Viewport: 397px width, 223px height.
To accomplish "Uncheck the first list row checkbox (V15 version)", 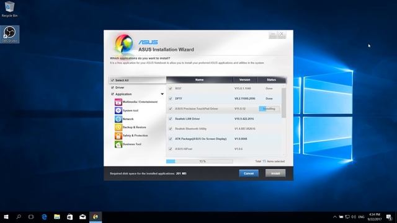I will point(171,89).
